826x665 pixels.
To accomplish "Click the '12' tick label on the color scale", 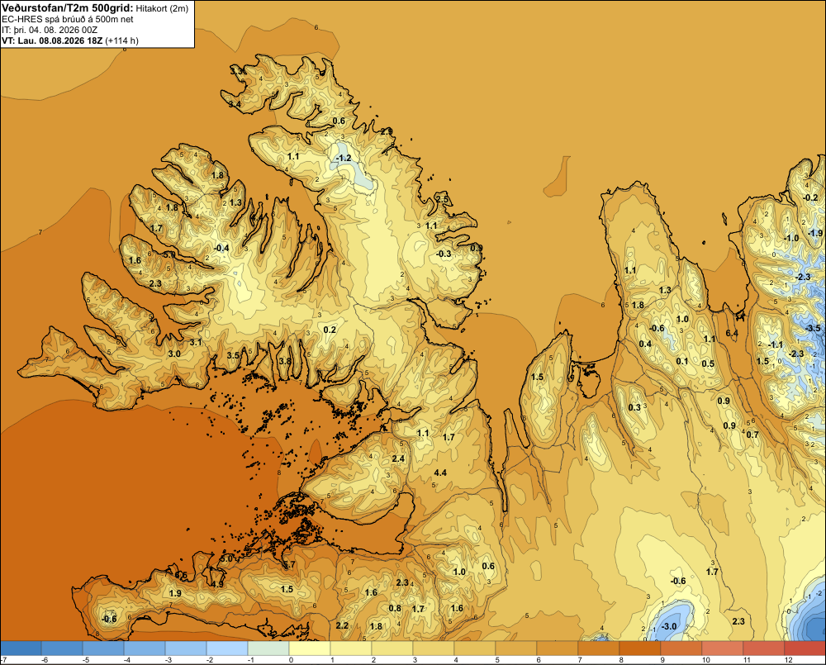I will [788, 660].
